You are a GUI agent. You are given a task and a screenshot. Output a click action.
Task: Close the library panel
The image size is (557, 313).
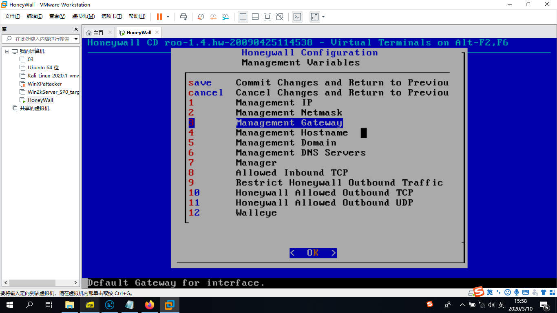pyautogui.click(x=76, y=29)
